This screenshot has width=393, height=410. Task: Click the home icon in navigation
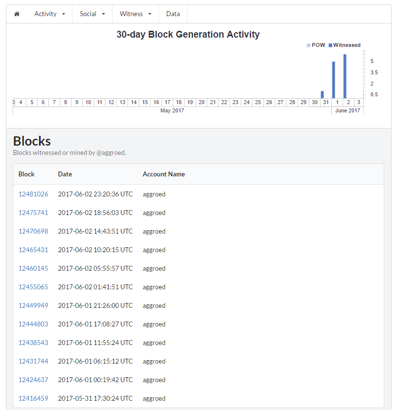pyautogui.click(x=17, y=14)
